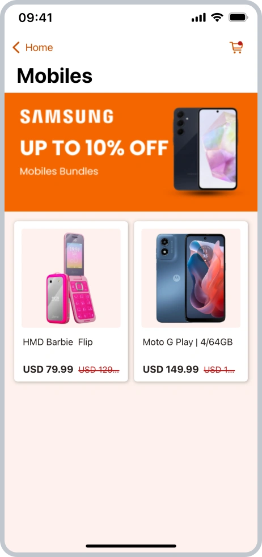This screenshot has width=262, height=557.
Task: Tap the struck-through USD 129 price
Action: 99,370
